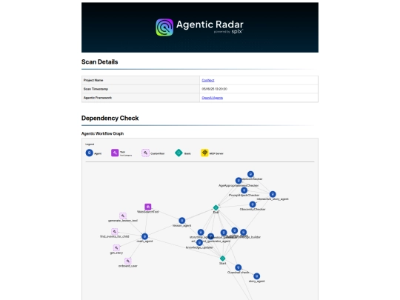Screen dimensions: 400x300
Task: Click the MCP Server legend icon
Action: coord(204,153)
